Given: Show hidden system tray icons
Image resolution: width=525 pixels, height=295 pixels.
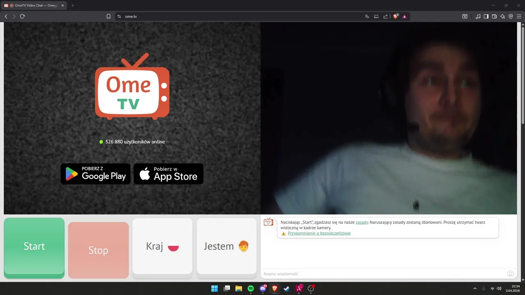Looking at the screenshot, I should (x=475, y=288).
